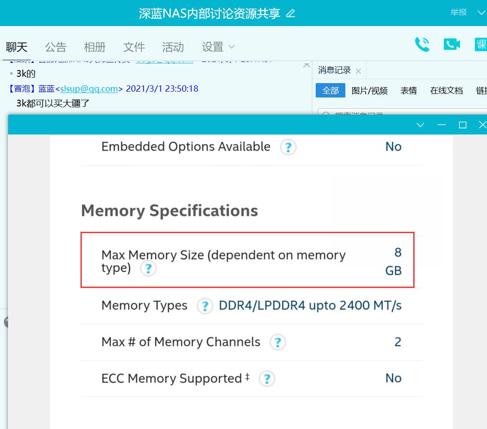Switch to the 公告 tab
This screenshot has height=429, width=487.
pos(55,47)
